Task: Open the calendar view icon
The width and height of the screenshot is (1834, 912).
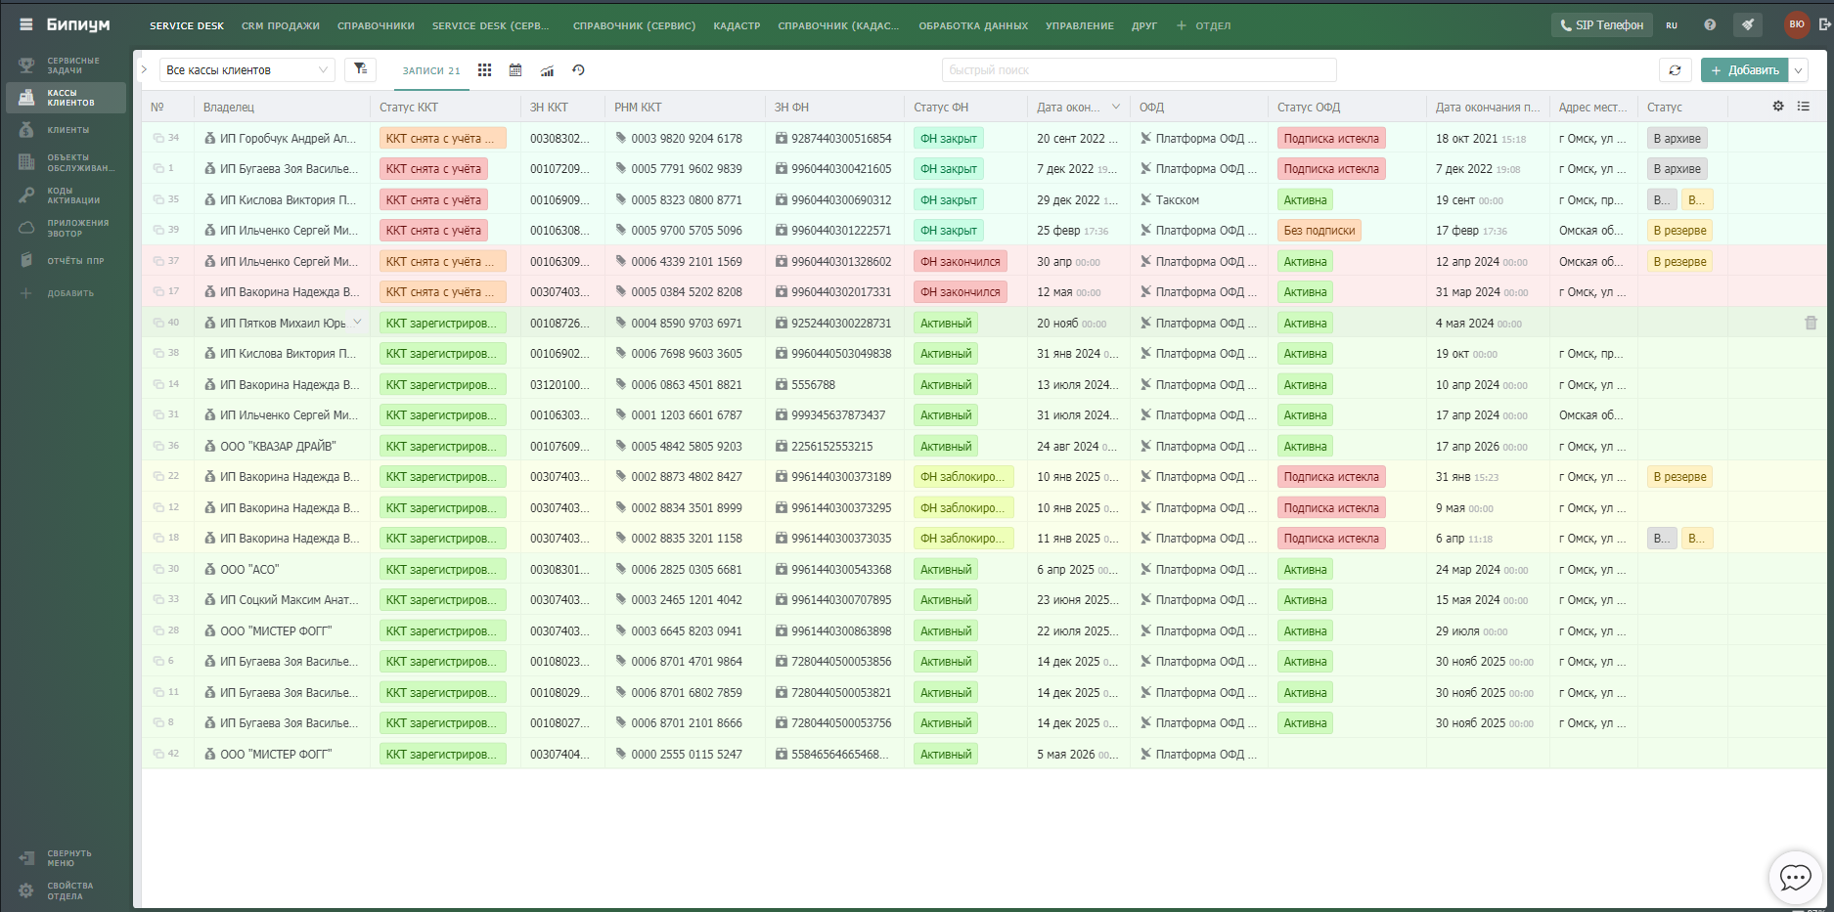Action: pos(515,70)
